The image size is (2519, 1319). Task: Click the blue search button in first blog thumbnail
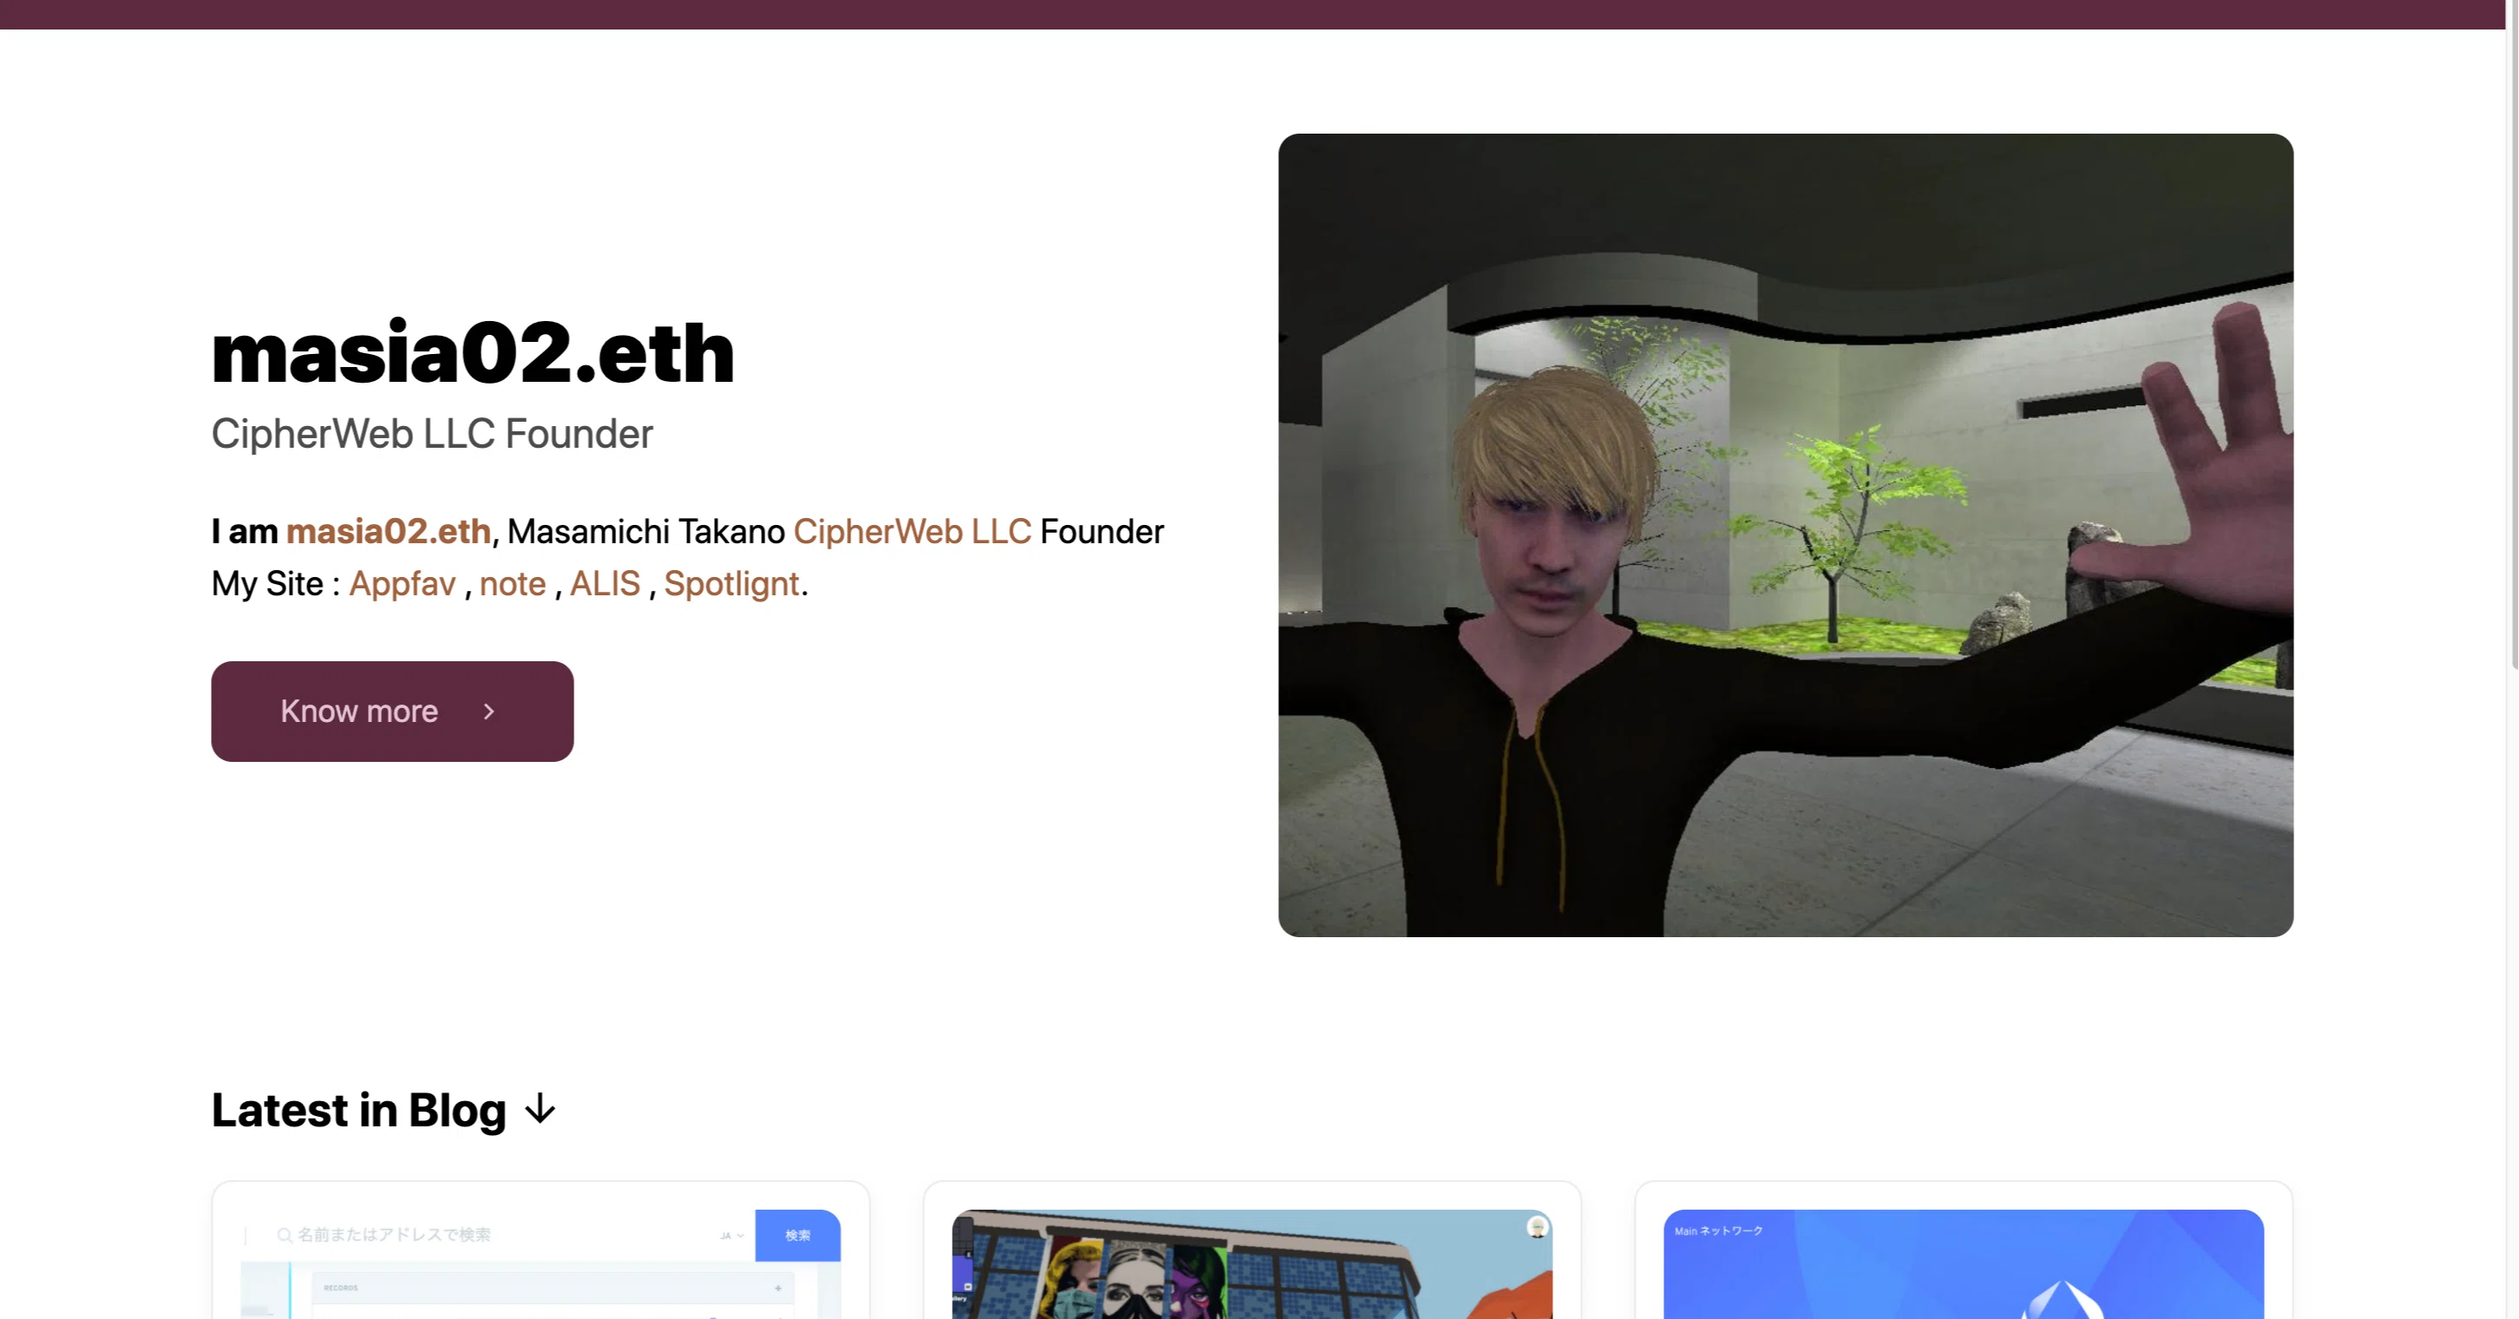(798, 1235)
